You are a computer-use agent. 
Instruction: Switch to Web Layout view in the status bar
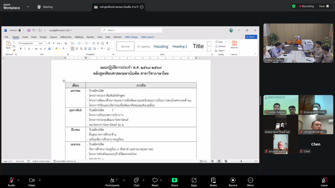pos(226,161)
